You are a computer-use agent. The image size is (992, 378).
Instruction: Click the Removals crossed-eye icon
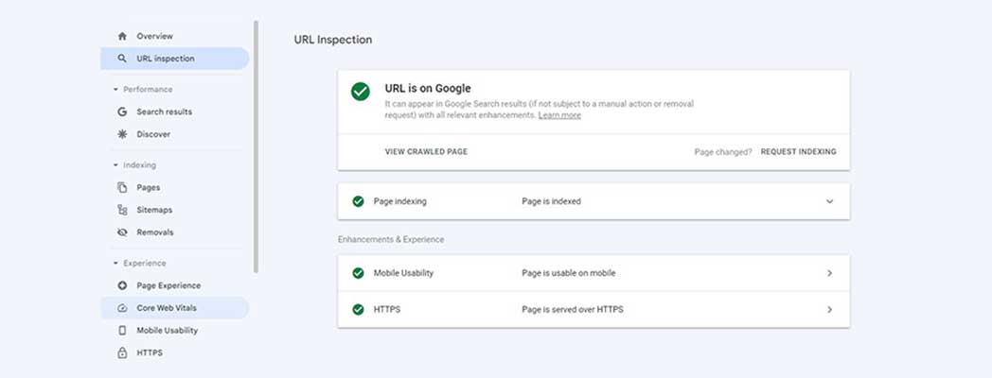tap(122, 232)
